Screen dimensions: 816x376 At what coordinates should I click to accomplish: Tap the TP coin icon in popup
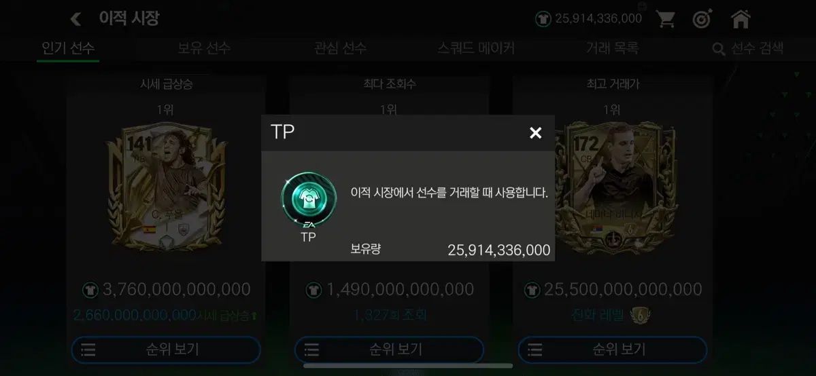click(x=309, y=200)
